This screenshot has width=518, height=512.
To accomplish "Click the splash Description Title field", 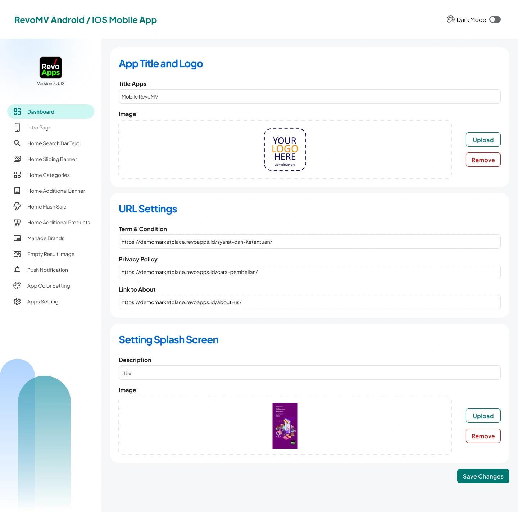I will pyautogui.click(x=310, y=372).
